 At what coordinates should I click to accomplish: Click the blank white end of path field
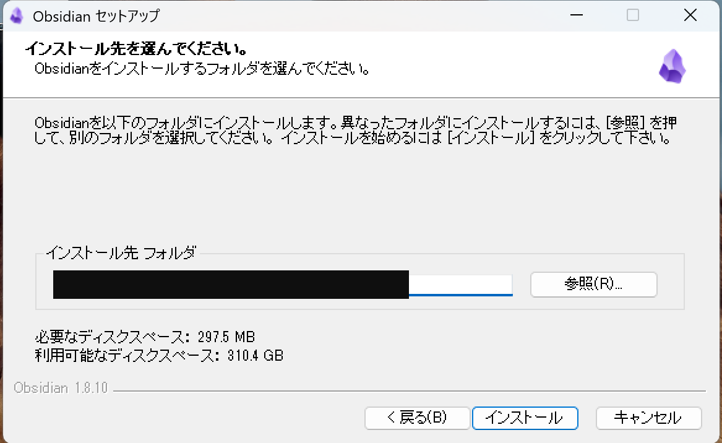pyautogui.click(x=460, y=284)
